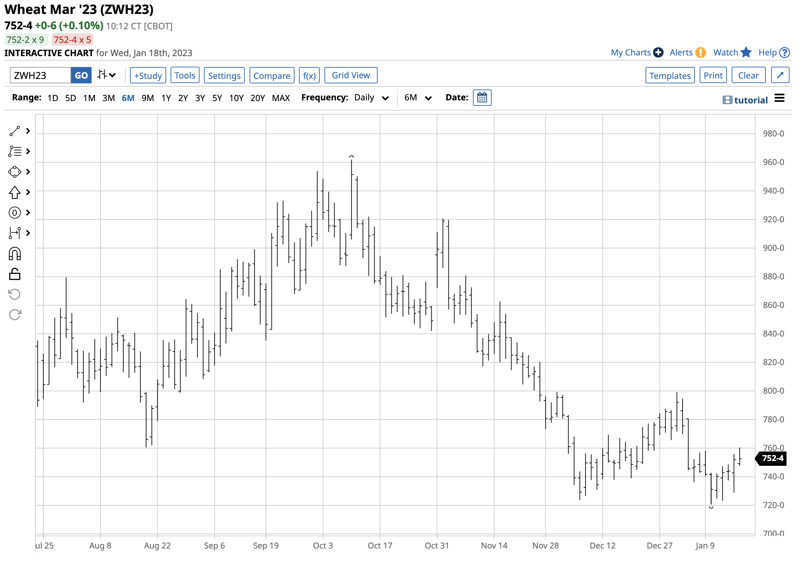Click the +Study button
The width and height of the screenshot is (811, 573).
148,76
